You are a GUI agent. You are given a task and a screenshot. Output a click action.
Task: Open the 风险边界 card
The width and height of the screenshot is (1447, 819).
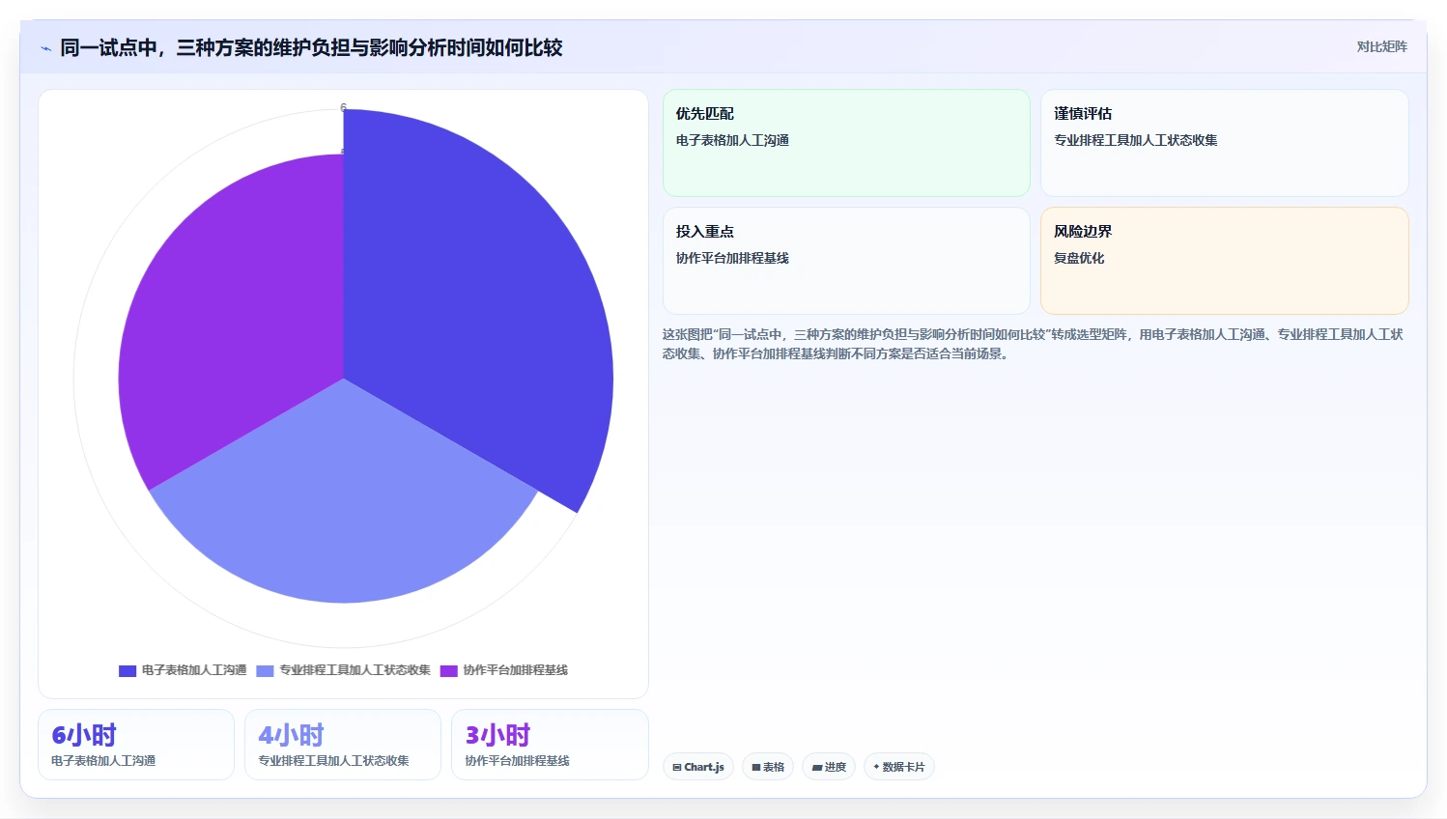1224,261
